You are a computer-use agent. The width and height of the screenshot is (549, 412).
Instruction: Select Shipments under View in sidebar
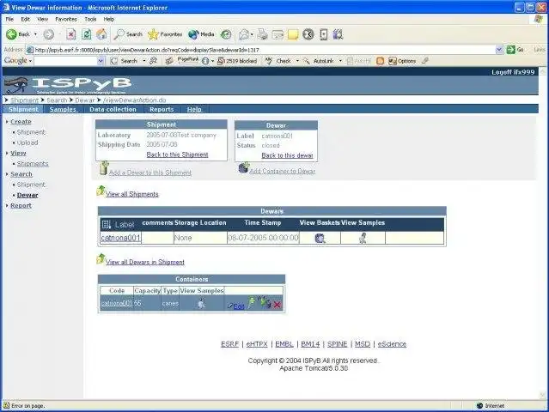(x=33, y=164)
